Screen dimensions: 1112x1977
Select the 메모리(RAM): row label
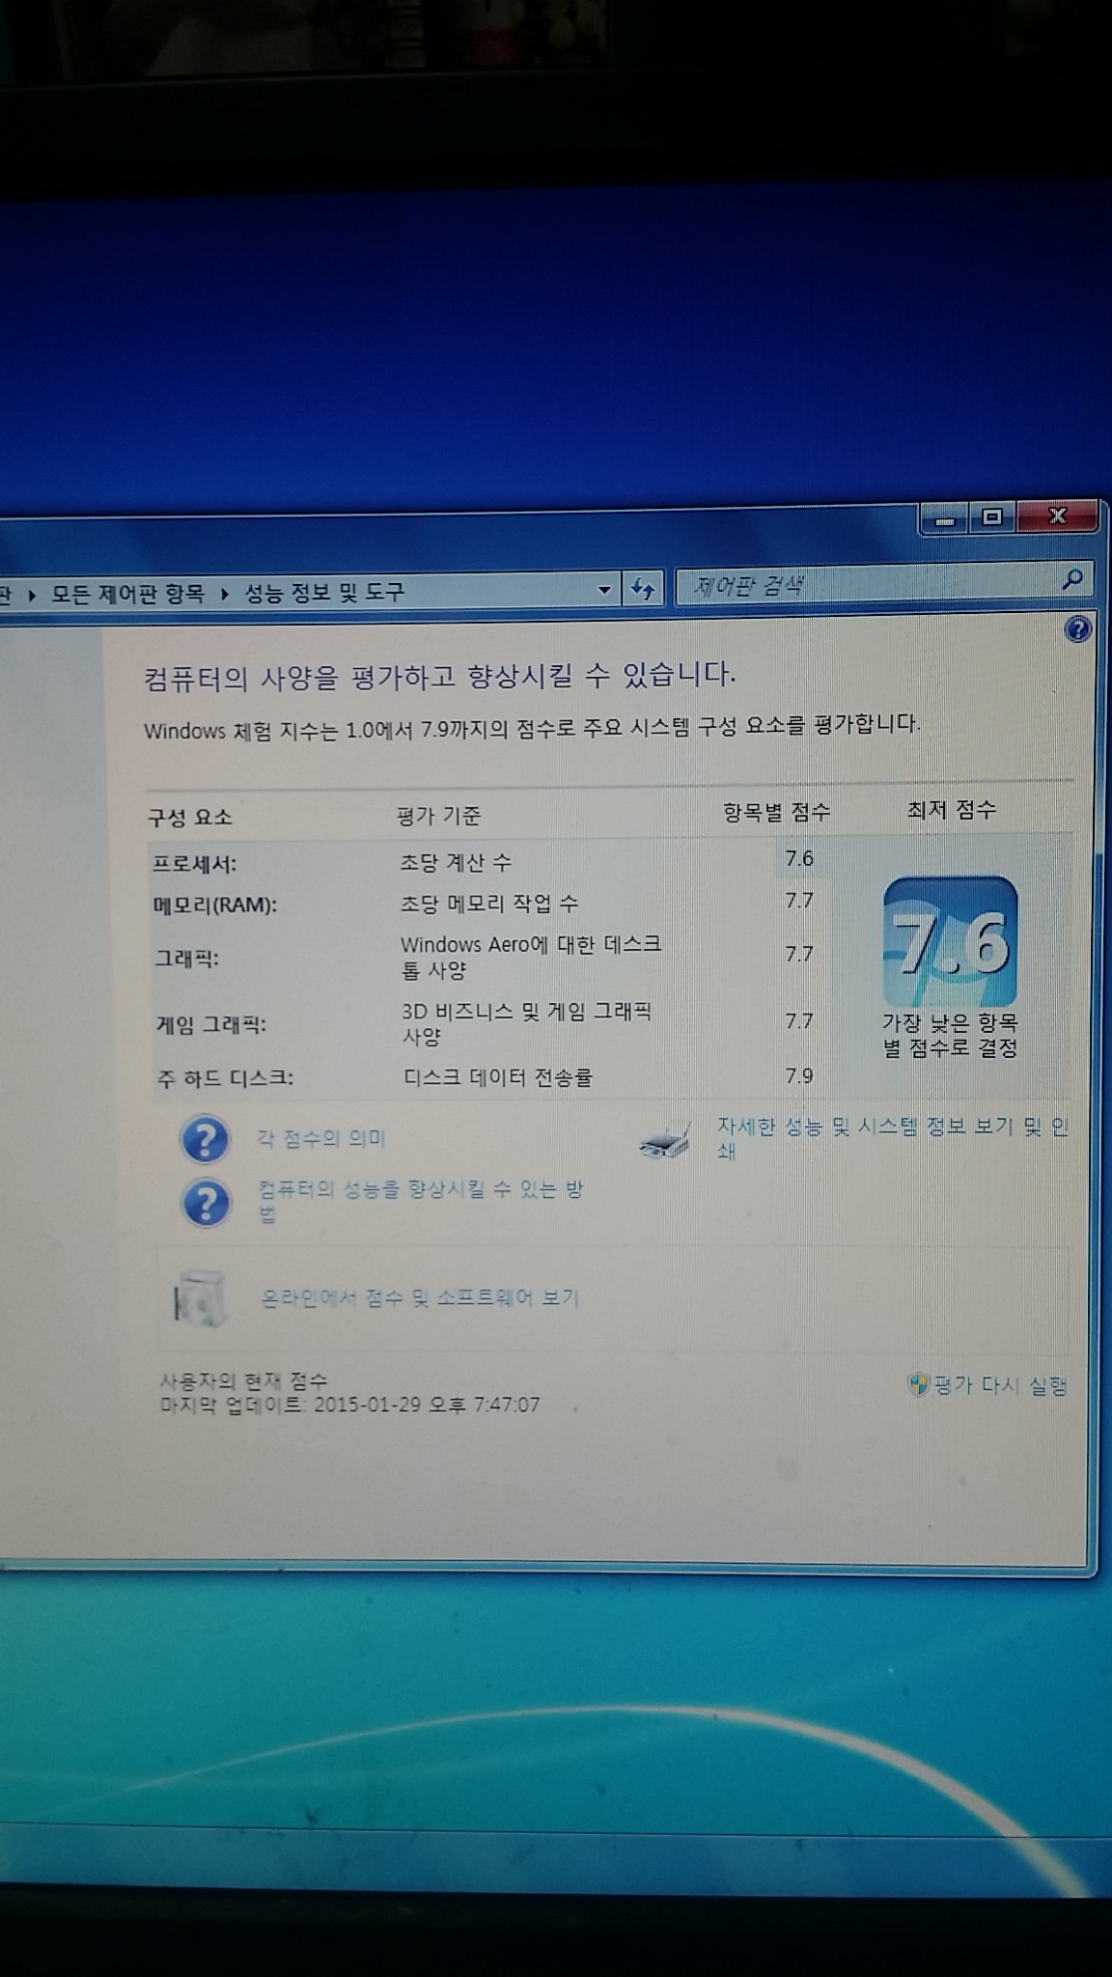point(214,905)
